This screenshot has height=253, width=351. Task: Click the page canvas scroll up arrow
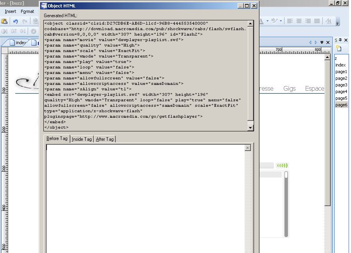point(327,57)
